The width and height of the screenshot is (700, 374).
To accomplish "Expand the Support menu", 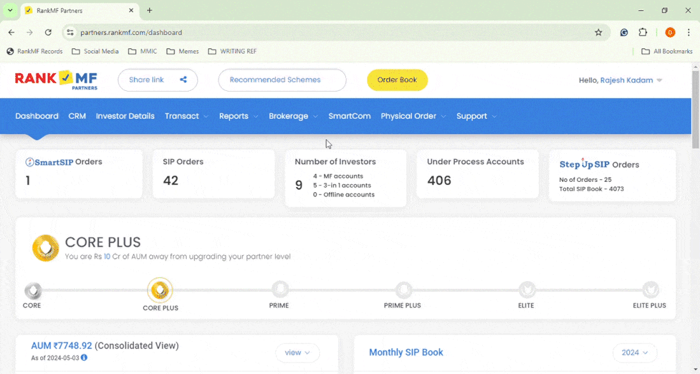I will pos(476,116).
